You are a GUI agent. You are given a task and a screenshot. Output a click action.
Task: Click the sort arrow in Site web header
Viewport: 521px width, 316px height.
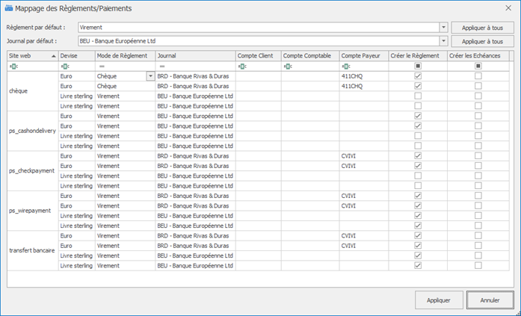click(x=53, y=56)
